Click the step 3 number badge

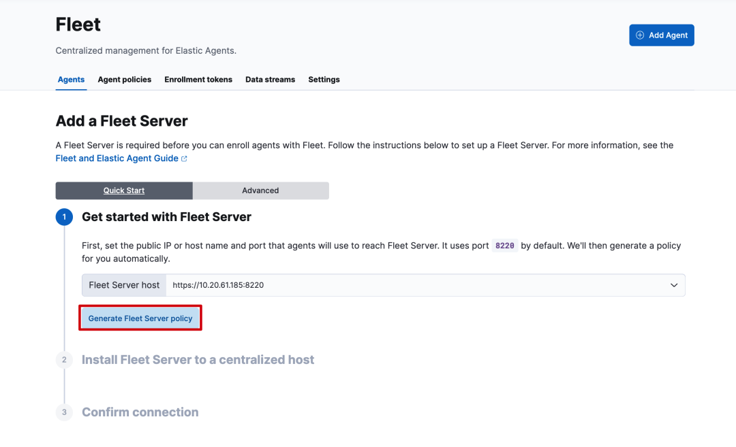64,412
